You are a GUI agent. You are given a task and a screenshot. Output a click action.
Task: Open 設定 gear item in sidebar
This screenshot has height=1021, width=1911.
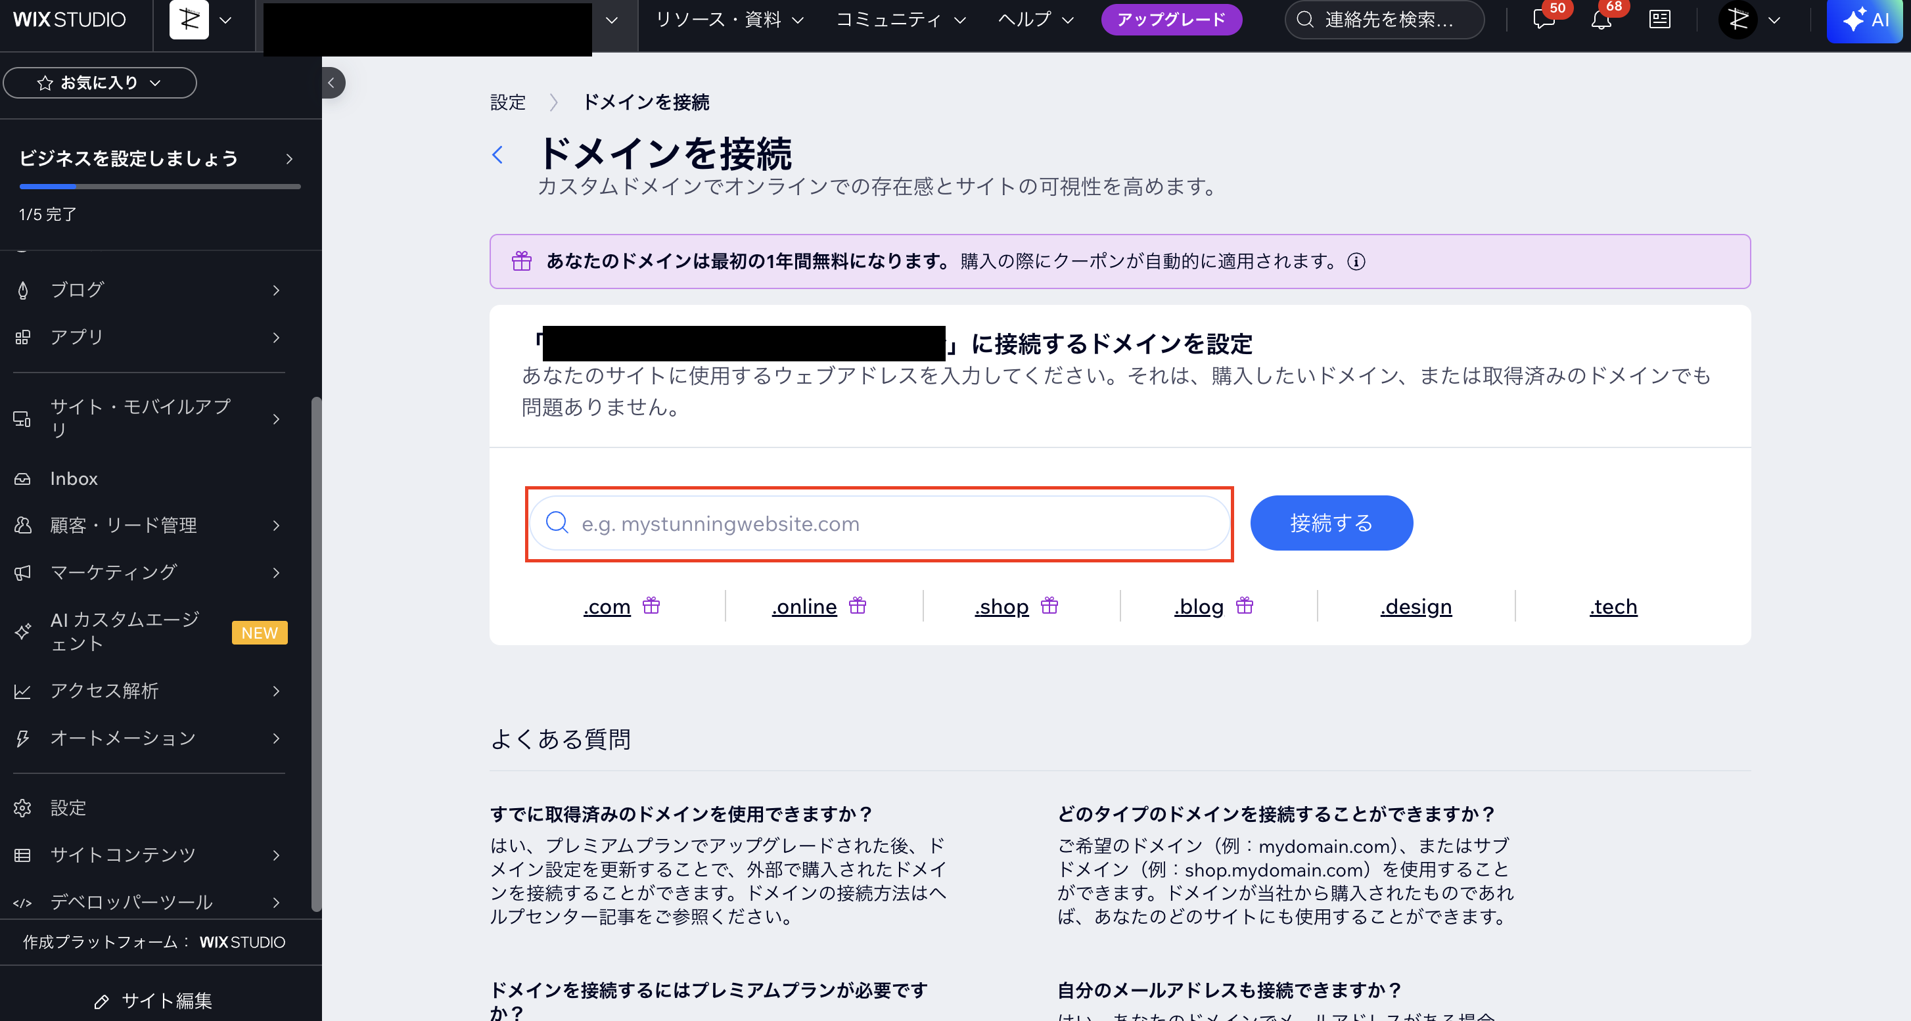(x=68, y=808)
